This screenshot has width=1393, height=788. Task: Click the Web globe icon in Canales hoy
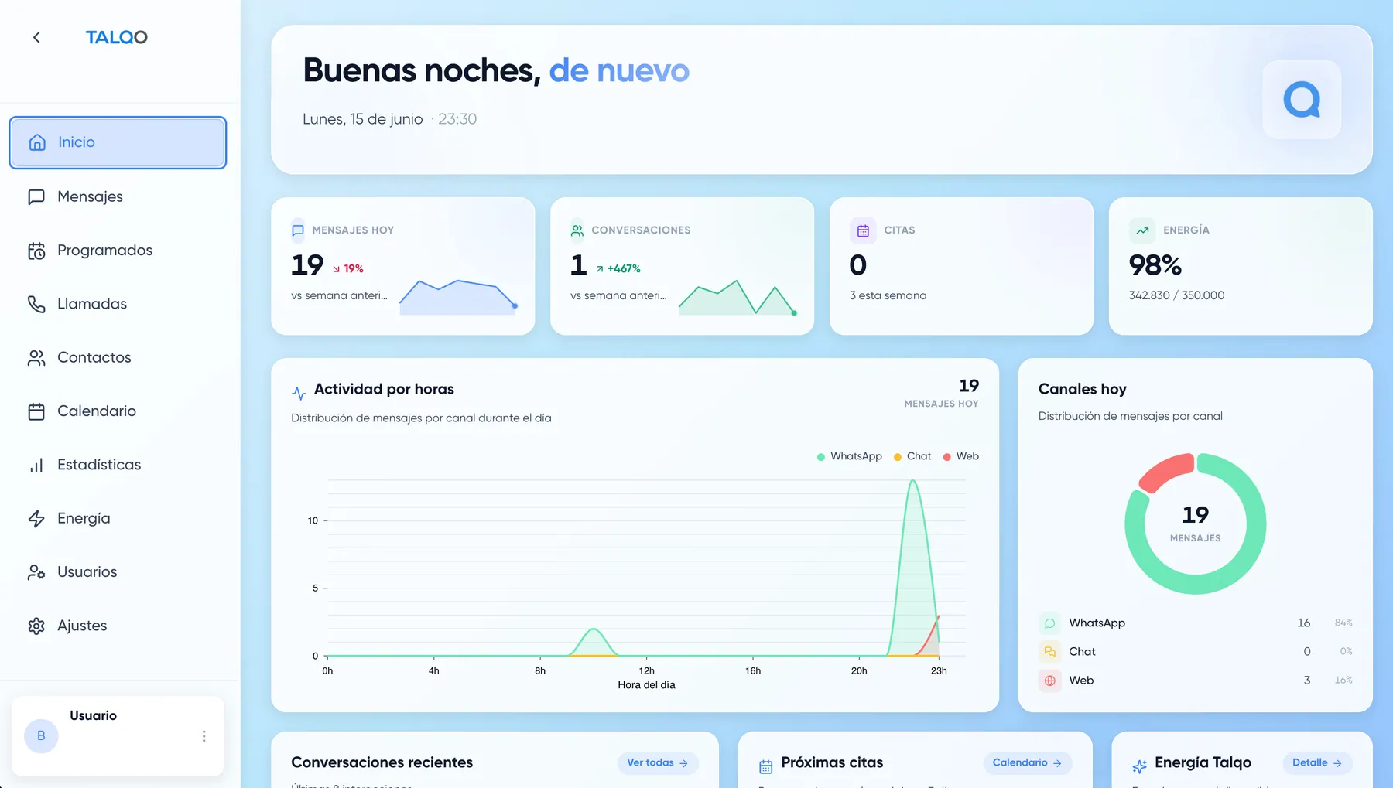(x=1050, y=681)
